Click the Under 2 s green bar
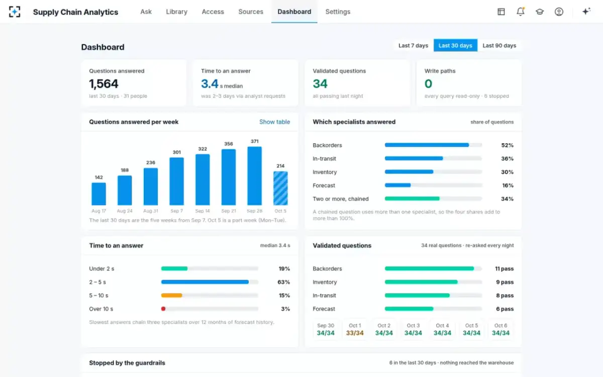 (174, 268)
